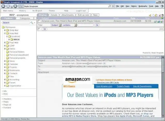
Task: Open the Login/-out menu item
Action: (81, 11)
